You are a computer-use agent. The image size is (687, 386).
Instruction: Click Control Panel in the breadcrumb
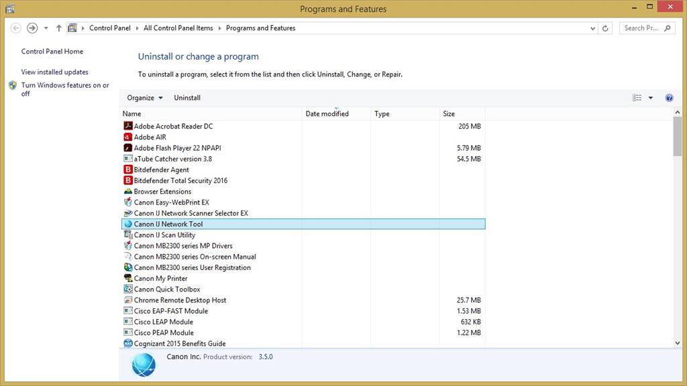pos(110,28)
